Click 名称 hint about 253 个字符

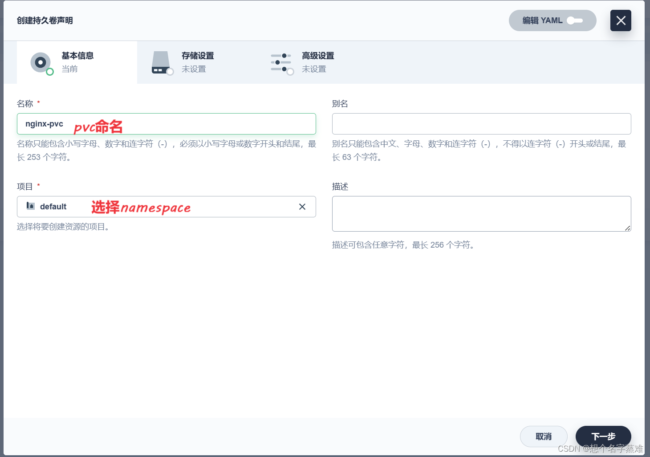pyautogui.click(x=167, y=151)
